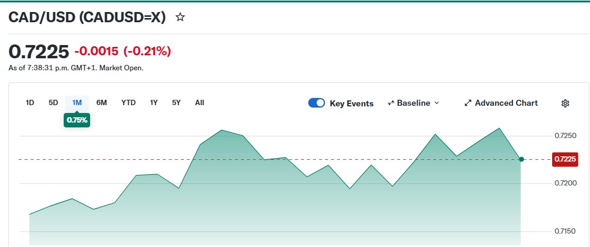The height and width of the screenshot is (247, 590).
Task: Select the 1M time range
Action: click(x=77, y=102)
